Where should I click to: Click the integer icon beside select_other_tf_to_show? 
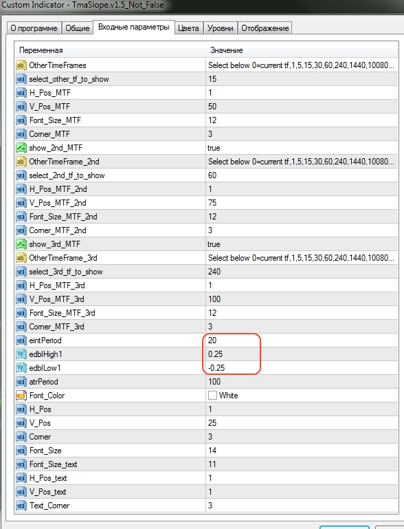pos(21,79)
